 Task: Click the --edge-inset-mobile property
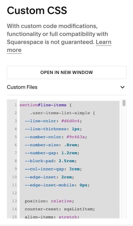click(x=49, y=185)
